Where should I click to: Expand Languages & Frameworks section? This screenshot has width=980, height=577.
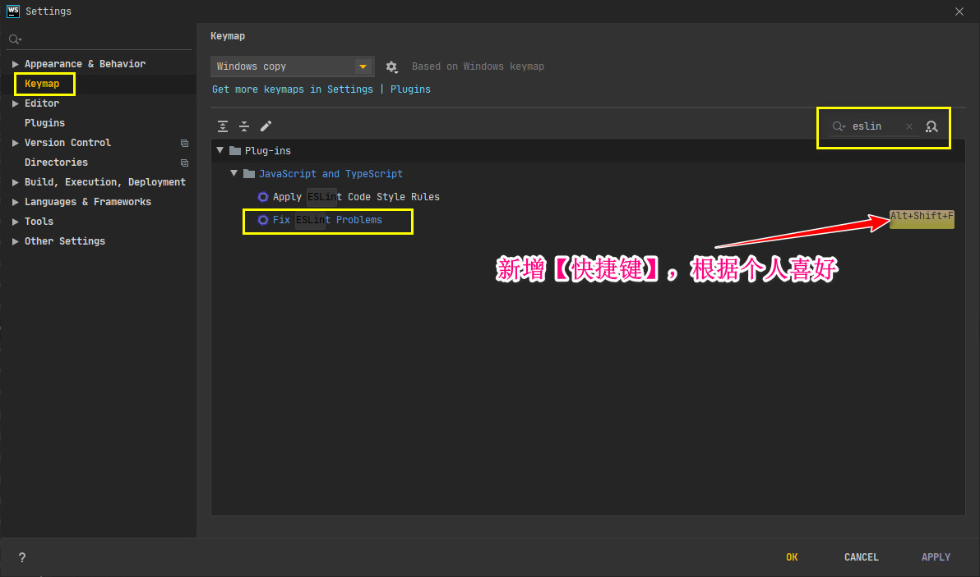[x=15, y=202]
